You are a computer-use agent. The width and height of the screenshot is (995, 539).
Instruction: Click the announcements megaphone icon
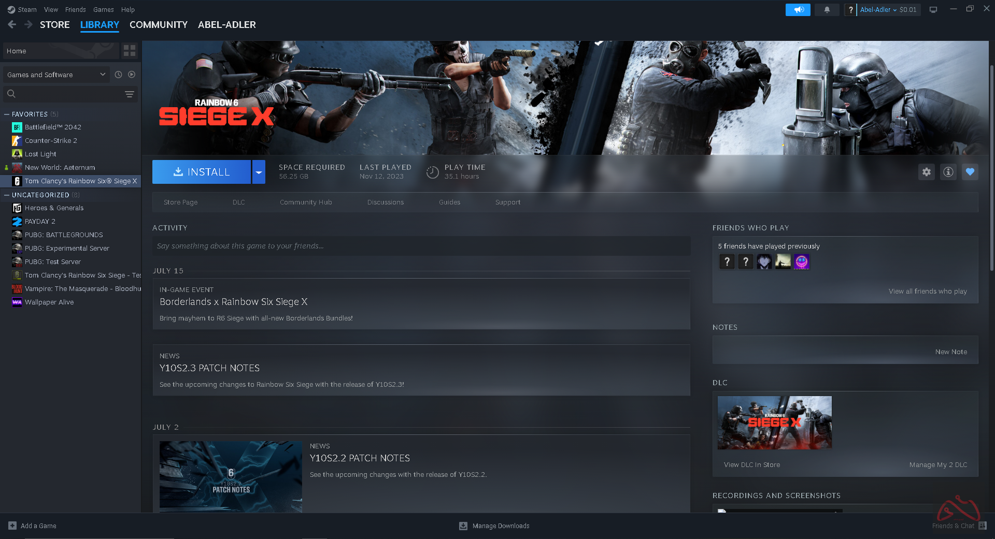coord(798,10)
